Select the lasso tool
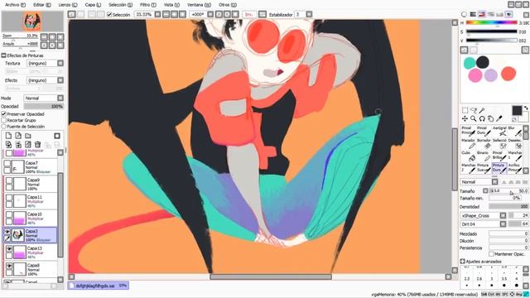 (474, 110)
